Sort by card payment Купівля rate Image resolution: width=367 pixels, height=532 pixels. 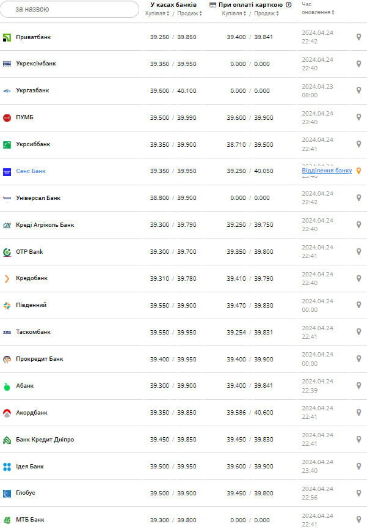234,13
